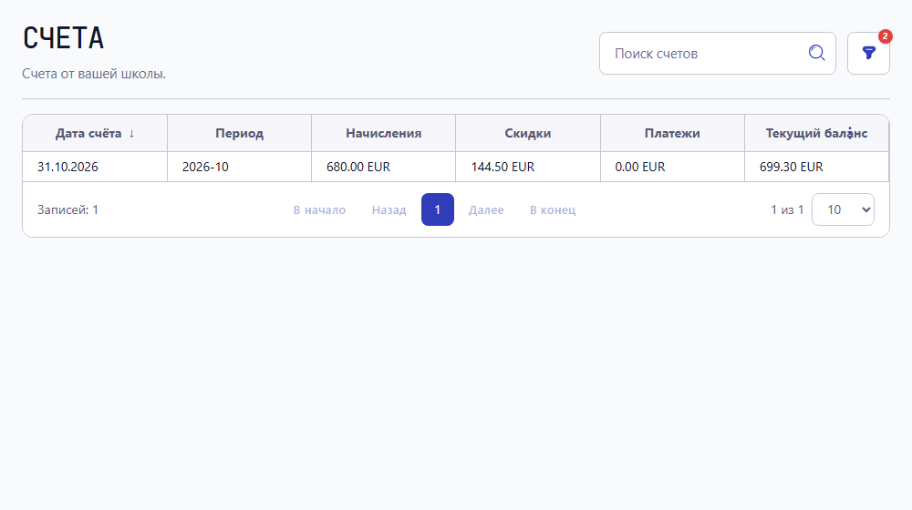Click the В конец pagination link

coord(553,209)
